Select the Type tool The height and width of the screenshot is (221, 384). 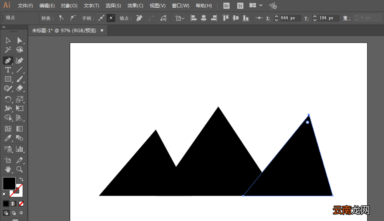[8, 70]
